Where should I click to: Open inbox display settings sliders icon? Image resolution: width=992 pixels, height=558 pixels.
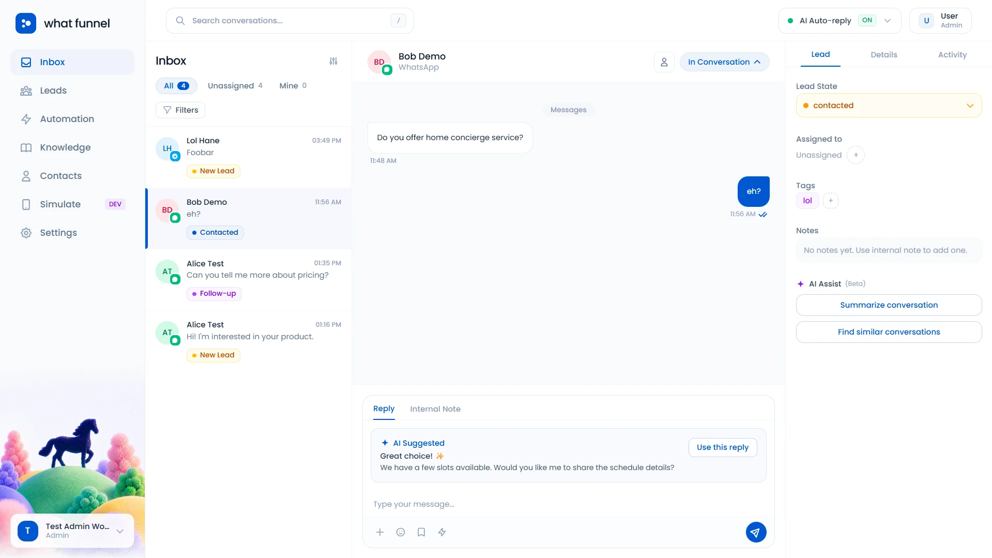point(333,61)
